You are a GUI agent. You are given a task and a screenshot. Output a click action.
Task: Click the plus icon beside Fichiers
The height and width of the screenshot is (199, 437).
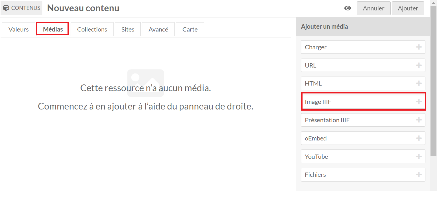419,175
